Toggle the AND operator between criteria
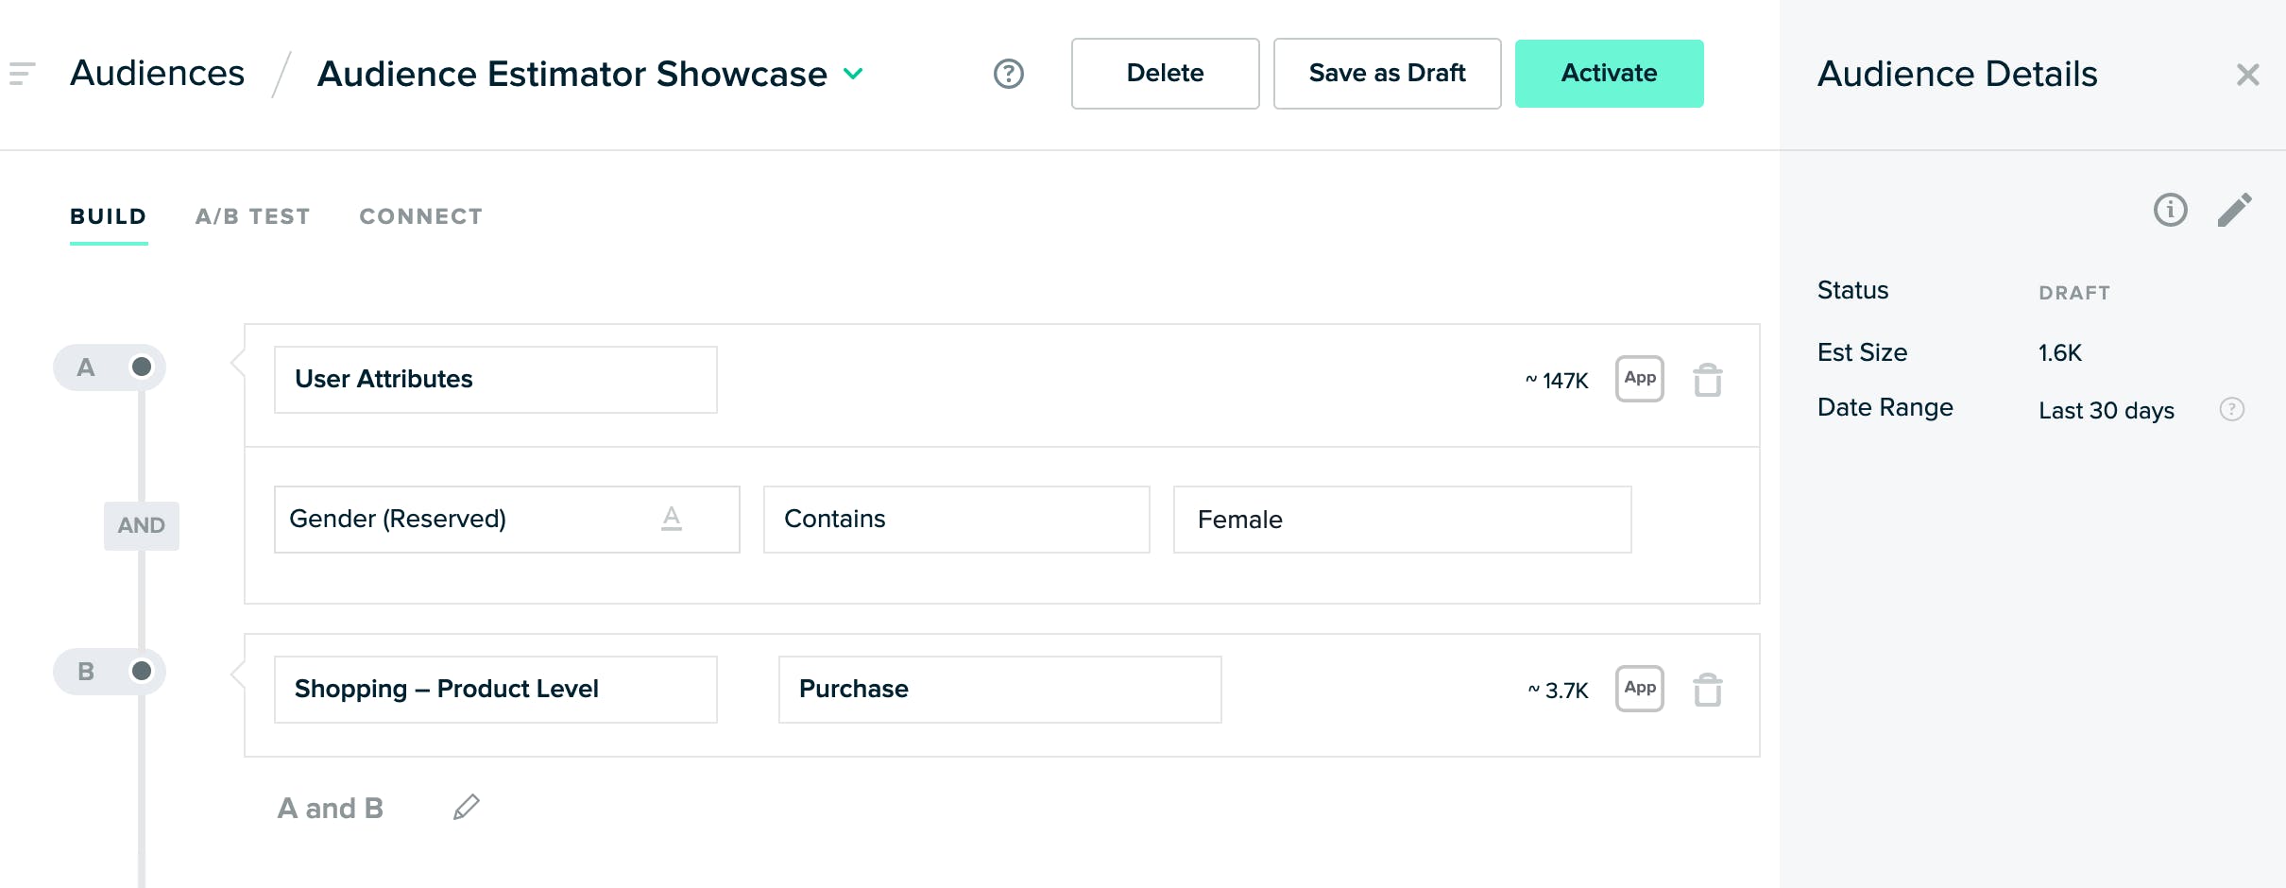 (x=141, y=525)
